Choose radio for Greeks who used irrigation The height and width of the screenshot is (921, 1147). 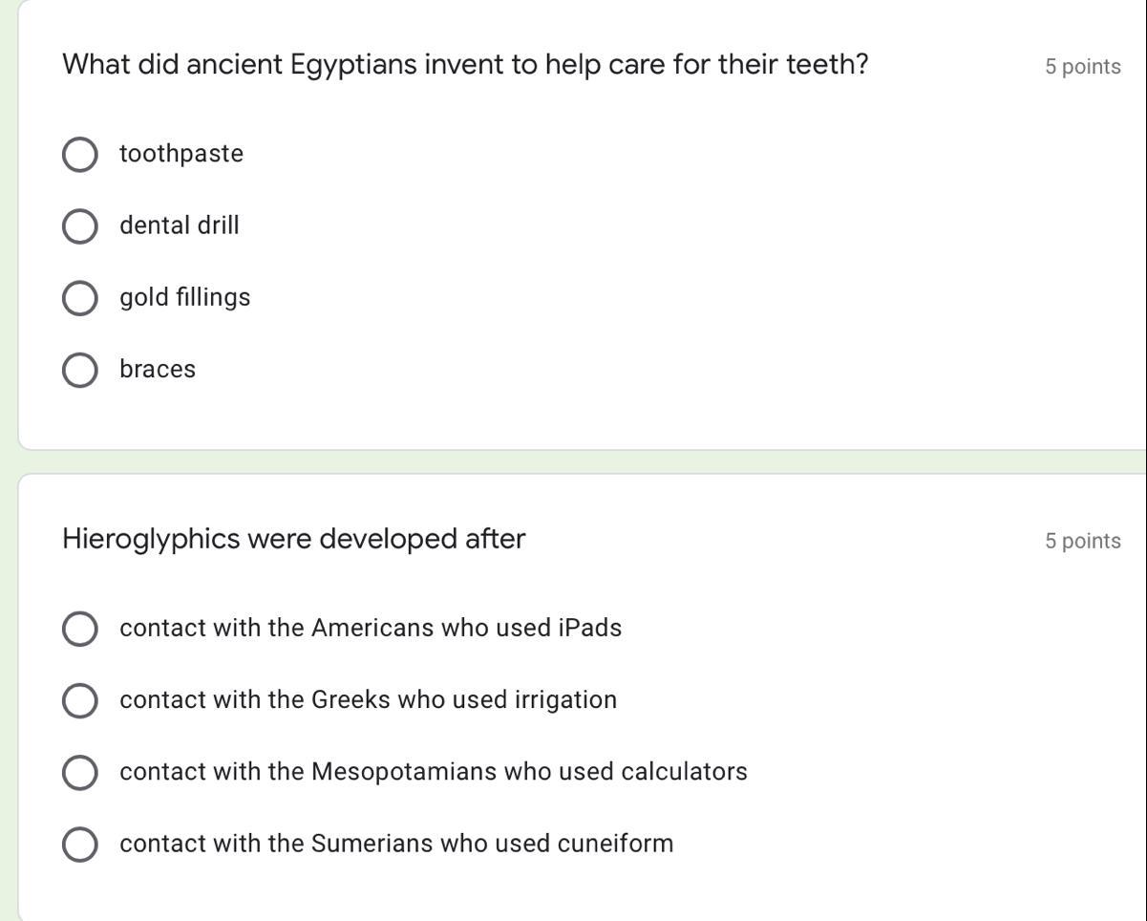[79, 700]
